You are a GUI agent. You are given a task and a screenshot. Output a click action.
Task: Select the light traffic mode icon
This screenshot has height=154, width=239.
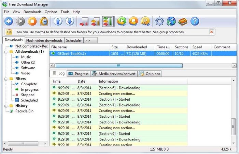click(84, 21)
